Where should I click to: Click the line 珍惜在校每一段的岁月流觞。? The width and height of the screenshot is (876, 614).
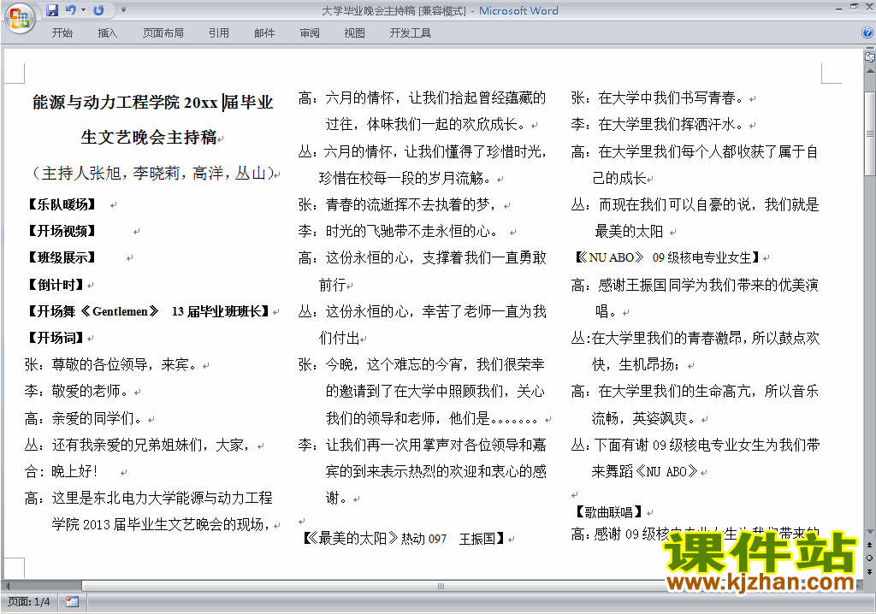click(405, 178)
